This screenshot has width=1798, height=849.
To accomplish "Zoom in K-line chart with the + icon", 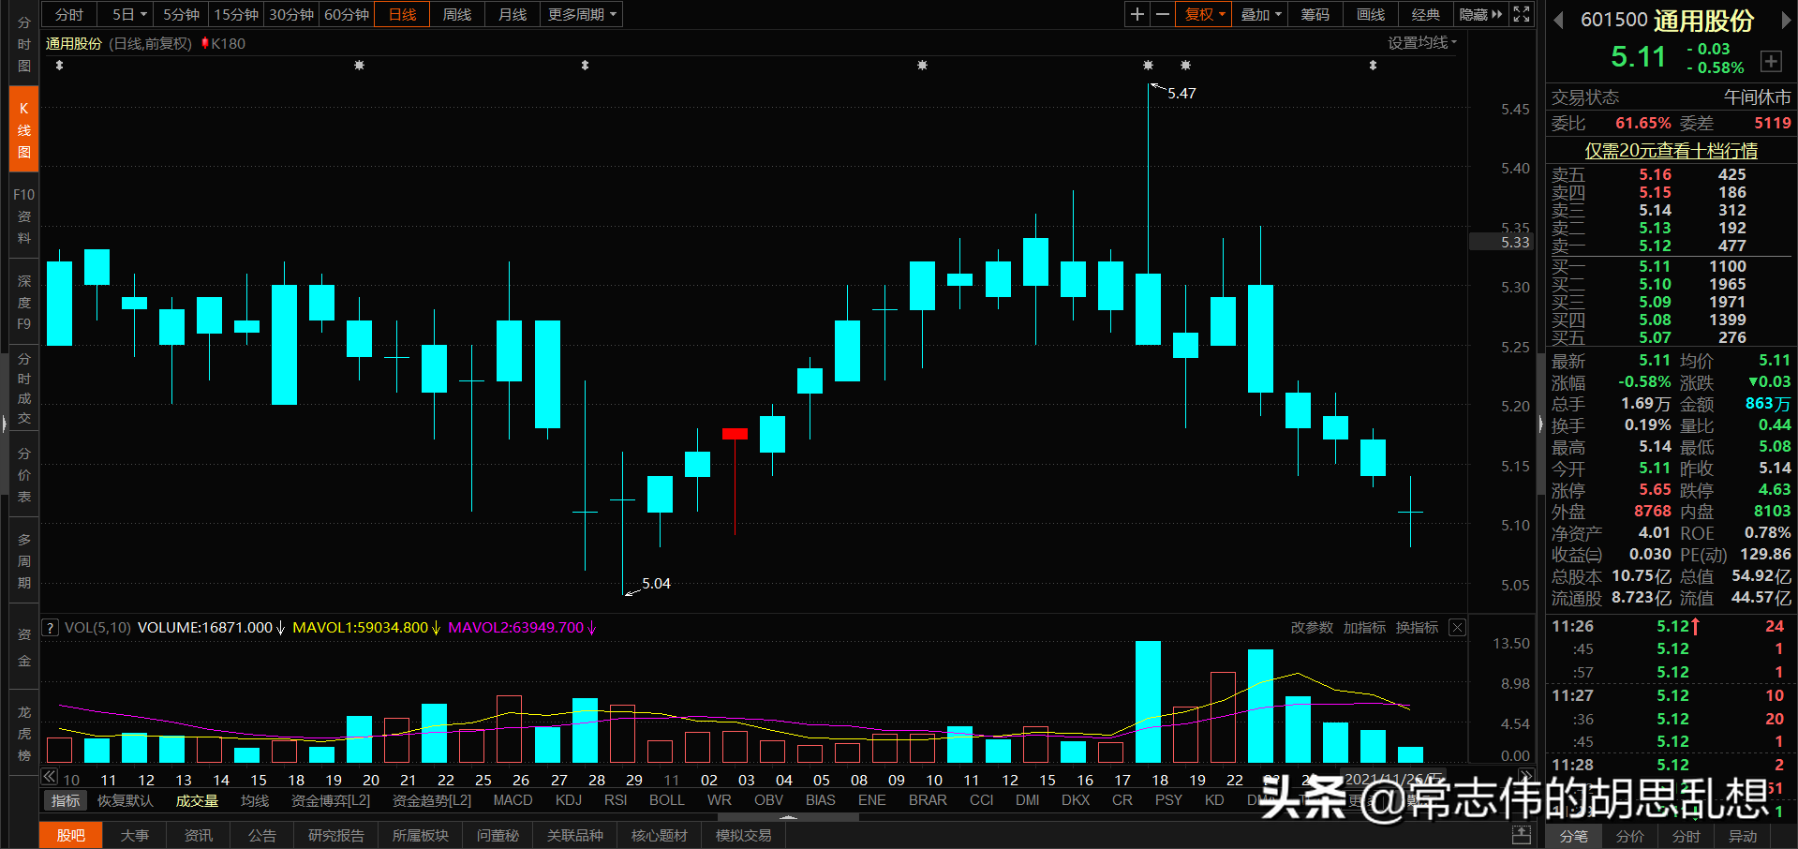I will coord(1136,14).
